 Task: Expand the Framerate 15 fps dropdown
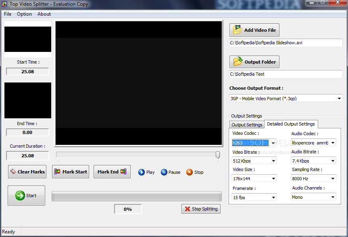pyautogui.click(x=273, y=197)
